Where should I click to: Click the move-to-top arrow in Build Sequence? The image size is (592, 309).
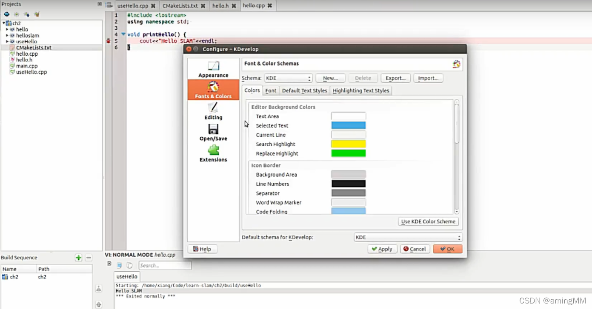click(98, 289)
